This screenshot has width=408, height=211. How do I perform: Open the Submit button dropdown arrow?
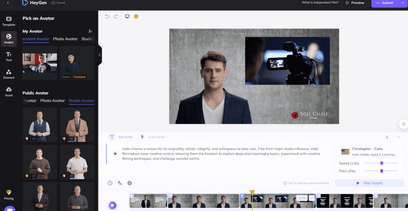click(402, 3)
